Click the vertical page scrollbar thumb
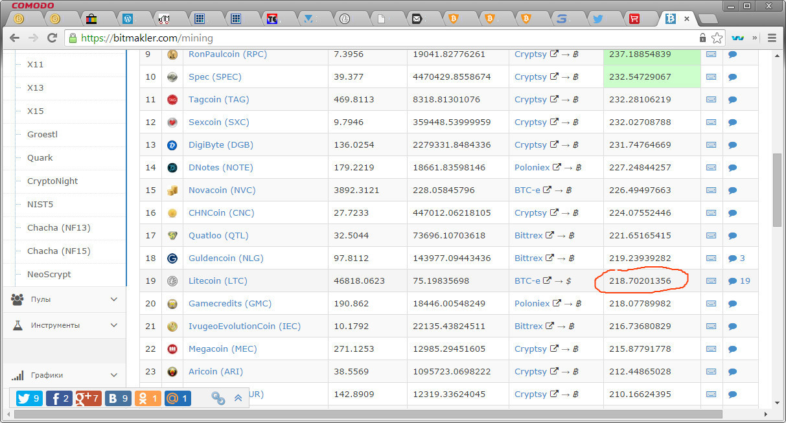786x423 pixels. pos(778,190)
